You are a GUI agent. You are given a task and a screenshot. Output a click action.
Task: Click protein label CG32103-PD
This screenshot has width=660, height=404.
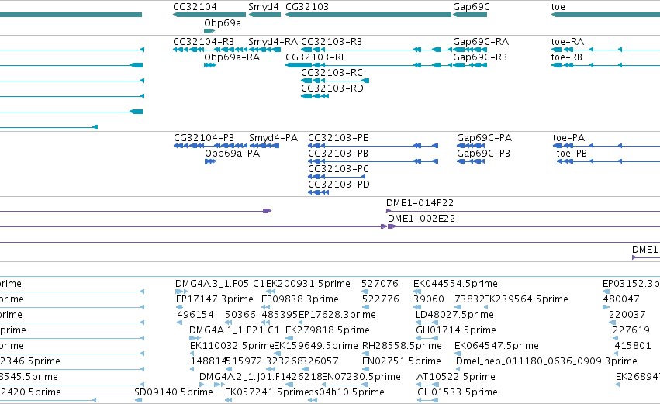339,185
